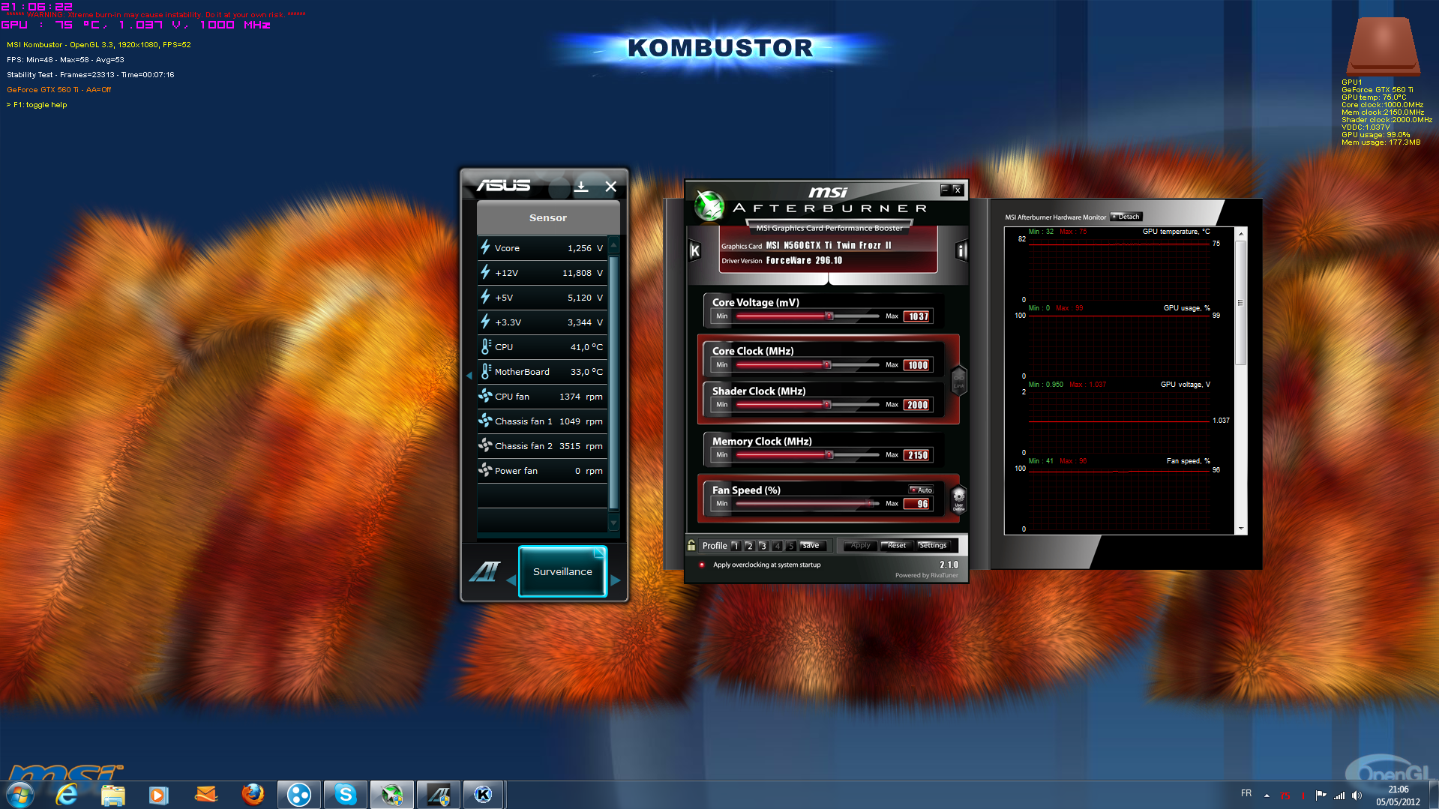Show hidden system tray icons
1439x809 pixels.
coord(1267,795)
